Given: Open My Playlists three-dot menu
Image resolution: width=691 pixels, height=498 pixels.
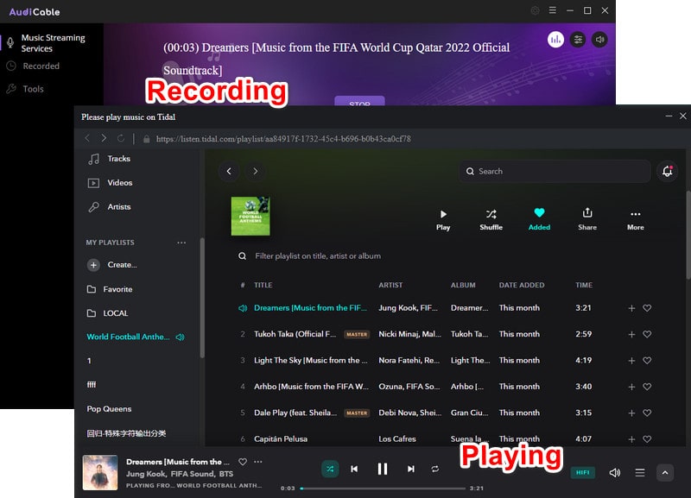Looking at the screenshot, I should pyautogui.click(x=181, y=243).
